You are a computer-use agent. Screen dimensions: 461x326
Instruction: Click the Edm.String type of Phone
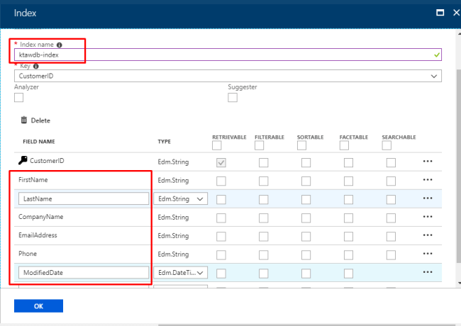tap(173, 254)
